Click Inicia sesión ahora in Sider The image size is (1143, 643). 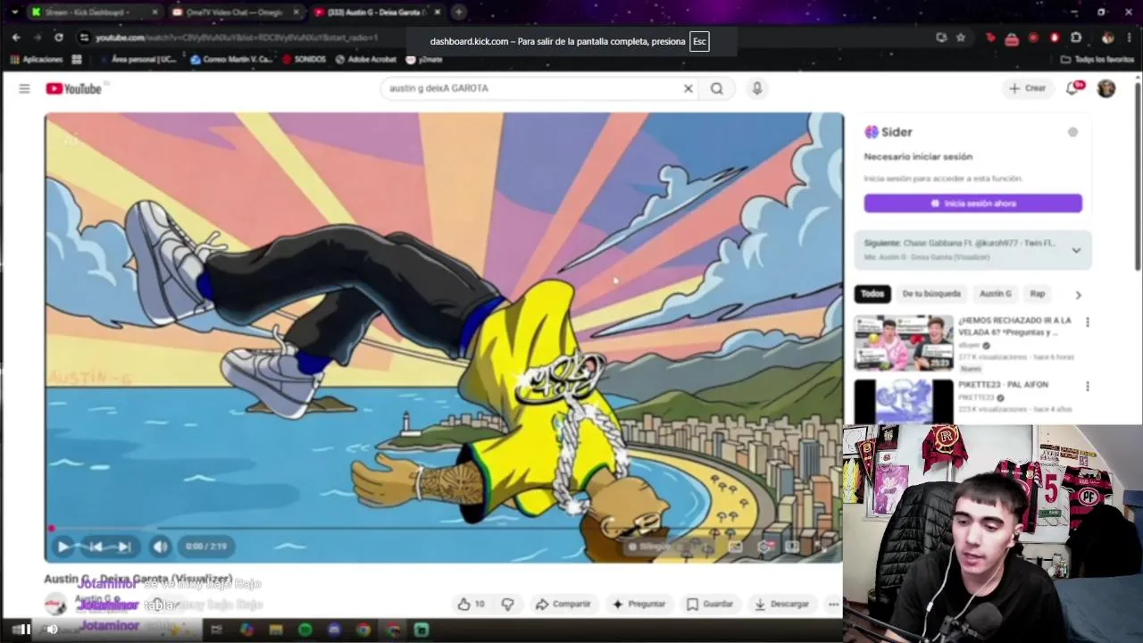[972, 204]
